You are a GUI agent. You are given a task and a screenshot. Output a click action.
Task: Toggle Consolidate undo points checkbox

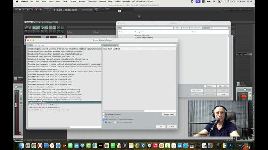[x=103, y=114]
